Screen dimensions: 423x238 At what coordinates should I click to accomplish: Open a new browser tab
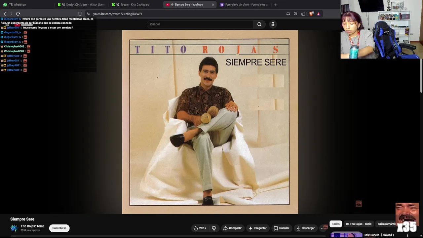point(275,5)
